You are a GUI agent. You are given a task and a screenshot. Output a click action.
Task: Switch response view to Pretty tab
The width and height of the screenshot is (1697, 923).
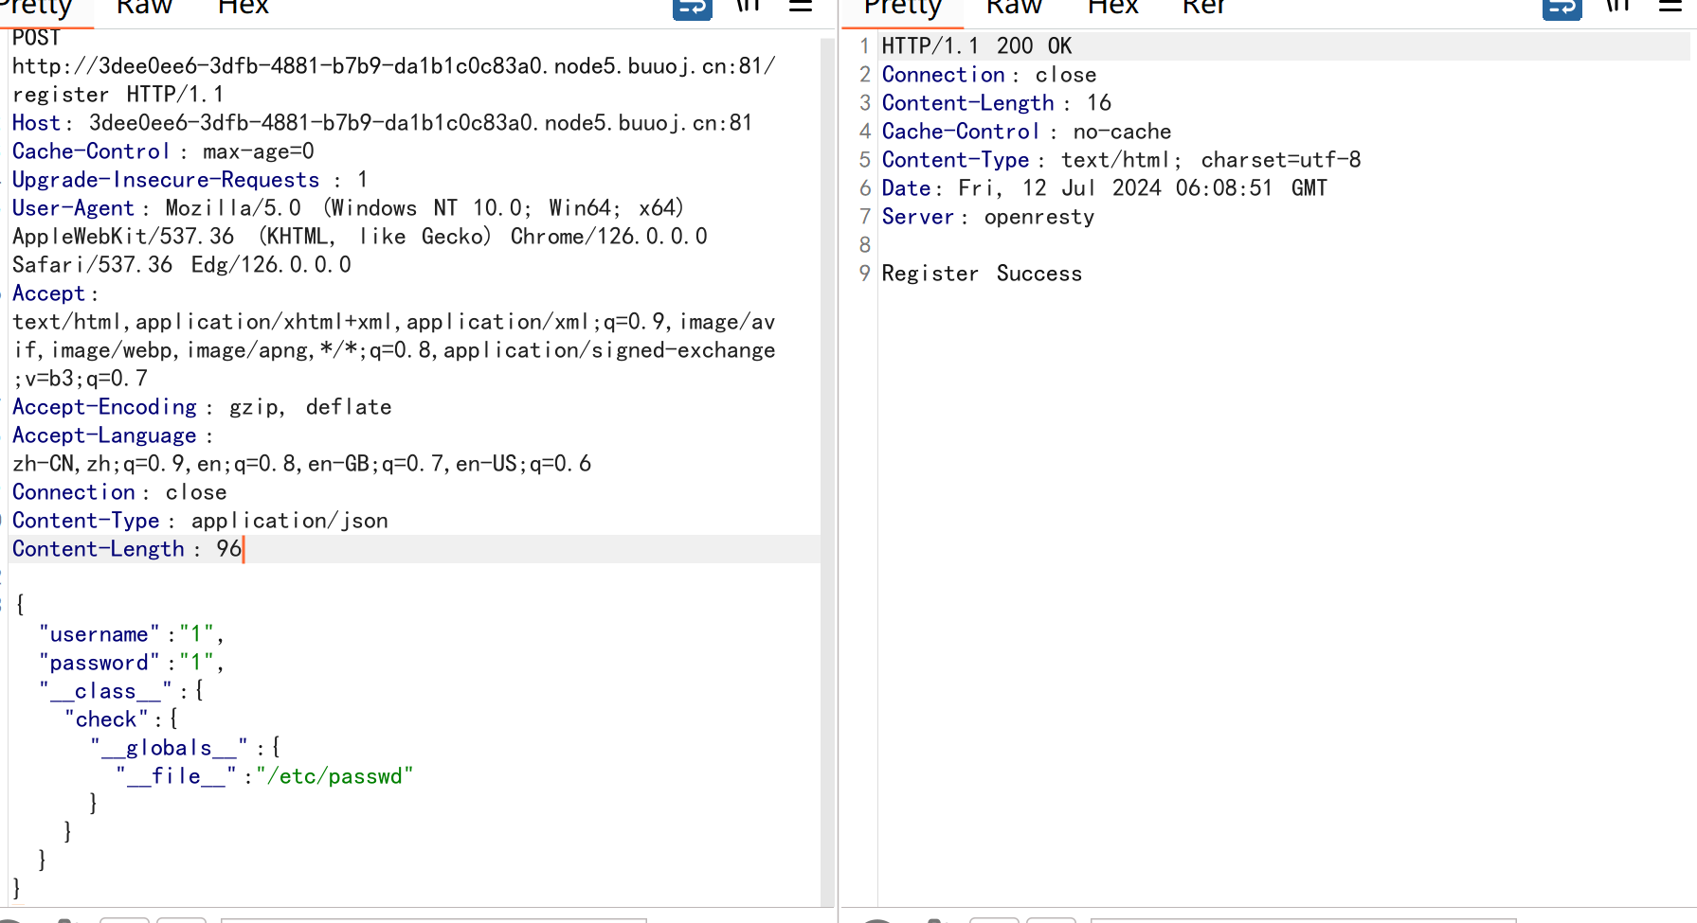coord(903,8)
